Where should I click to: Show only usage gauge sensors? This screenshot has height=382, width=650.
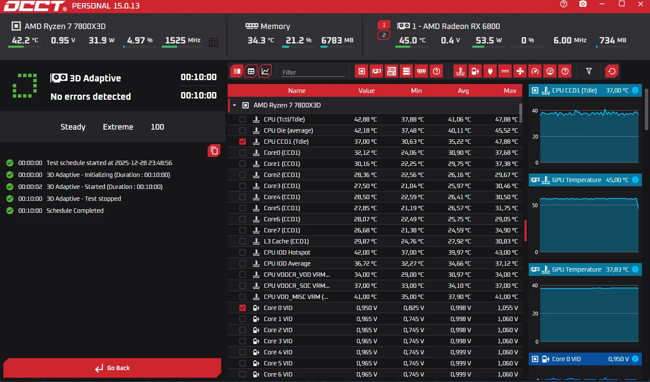point(550,71)
